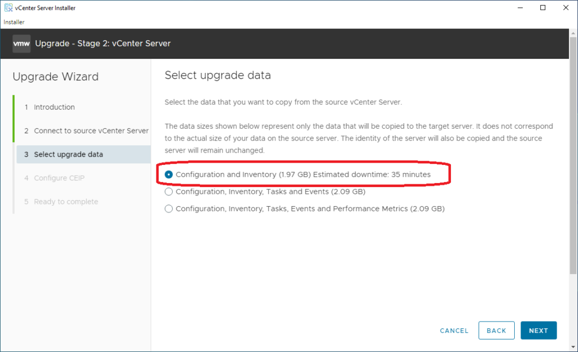Choose Configuration, Inventory, Tasks and Events option

point(169,192)
